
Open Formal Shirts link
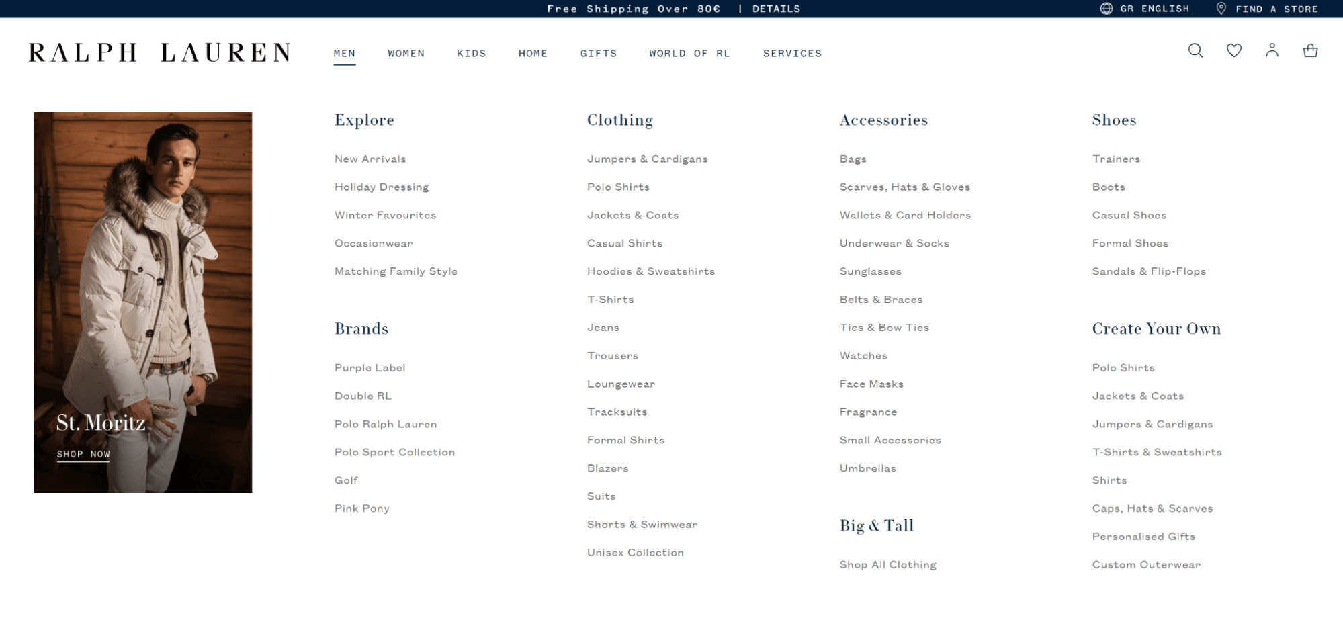[625, 440]
